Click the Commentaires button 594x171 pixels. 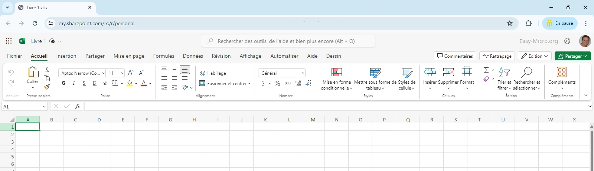pos(455,56)
